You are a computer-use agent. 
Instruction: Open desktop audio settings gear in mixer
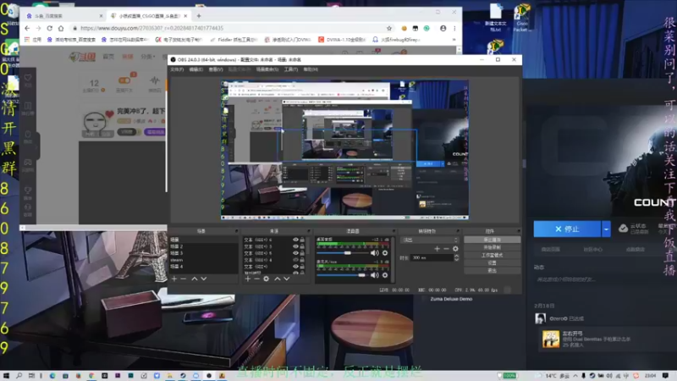click(x=385, y=252)
